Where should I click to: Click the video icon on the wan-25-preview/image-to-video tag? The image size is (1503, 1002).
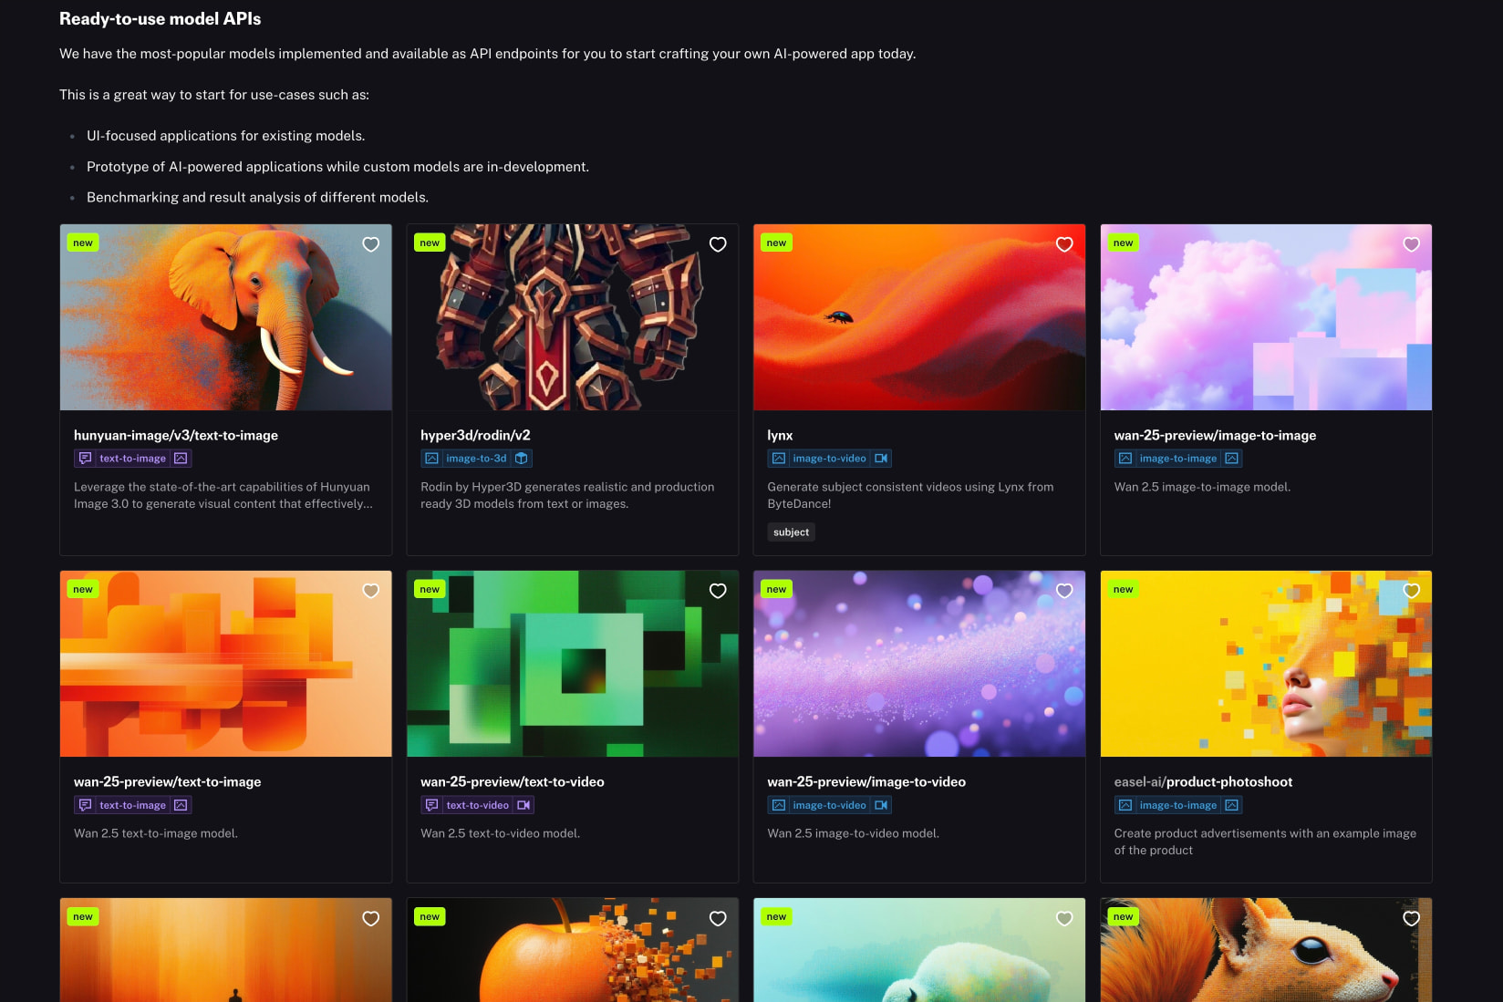[x=881, y=805]
